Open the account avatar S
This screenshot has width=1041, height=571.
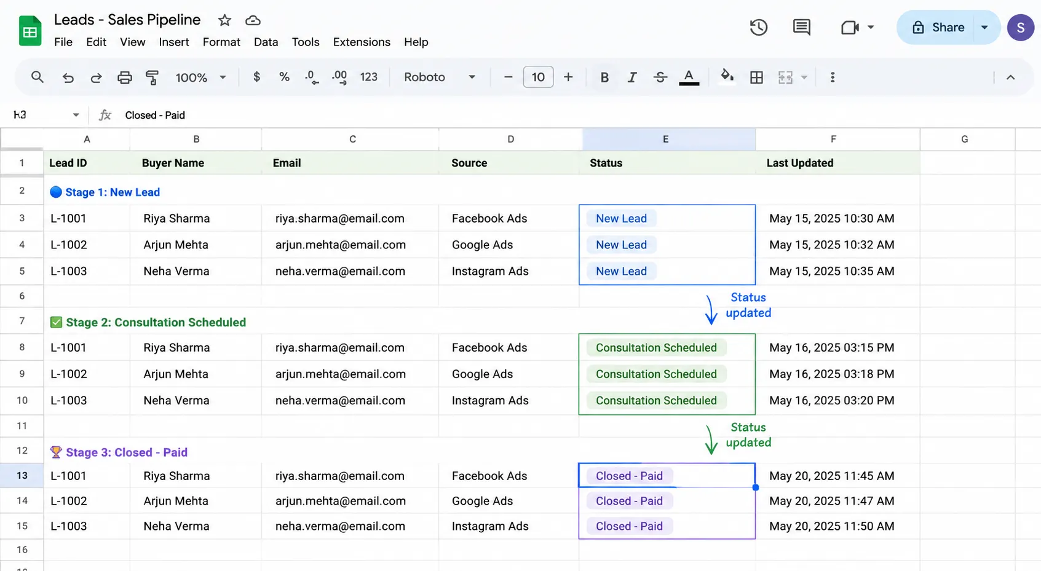tap(1021, 27)
